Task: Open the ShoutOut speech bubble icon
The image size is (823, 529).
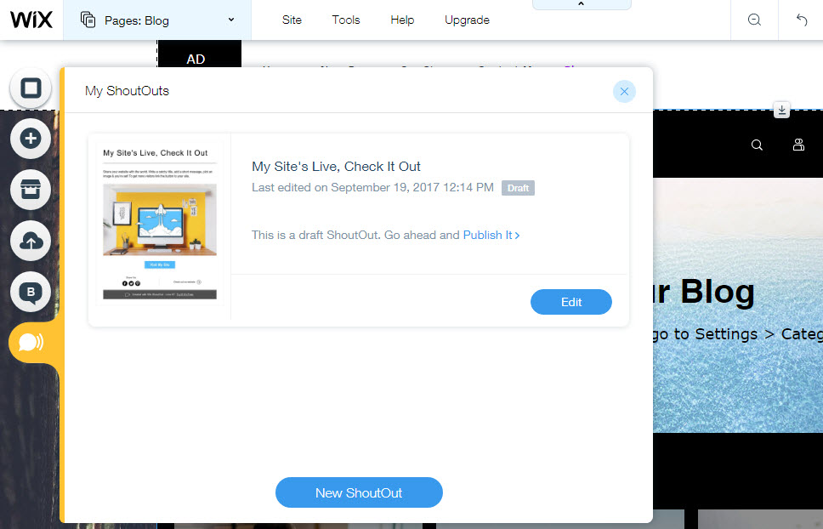Action: [31, 343]
